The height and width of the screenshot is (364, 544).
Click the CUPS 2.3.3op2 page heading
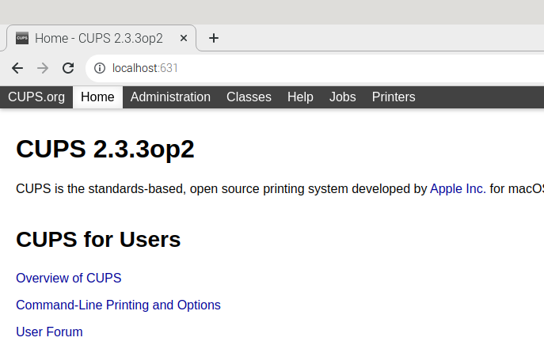105,149
